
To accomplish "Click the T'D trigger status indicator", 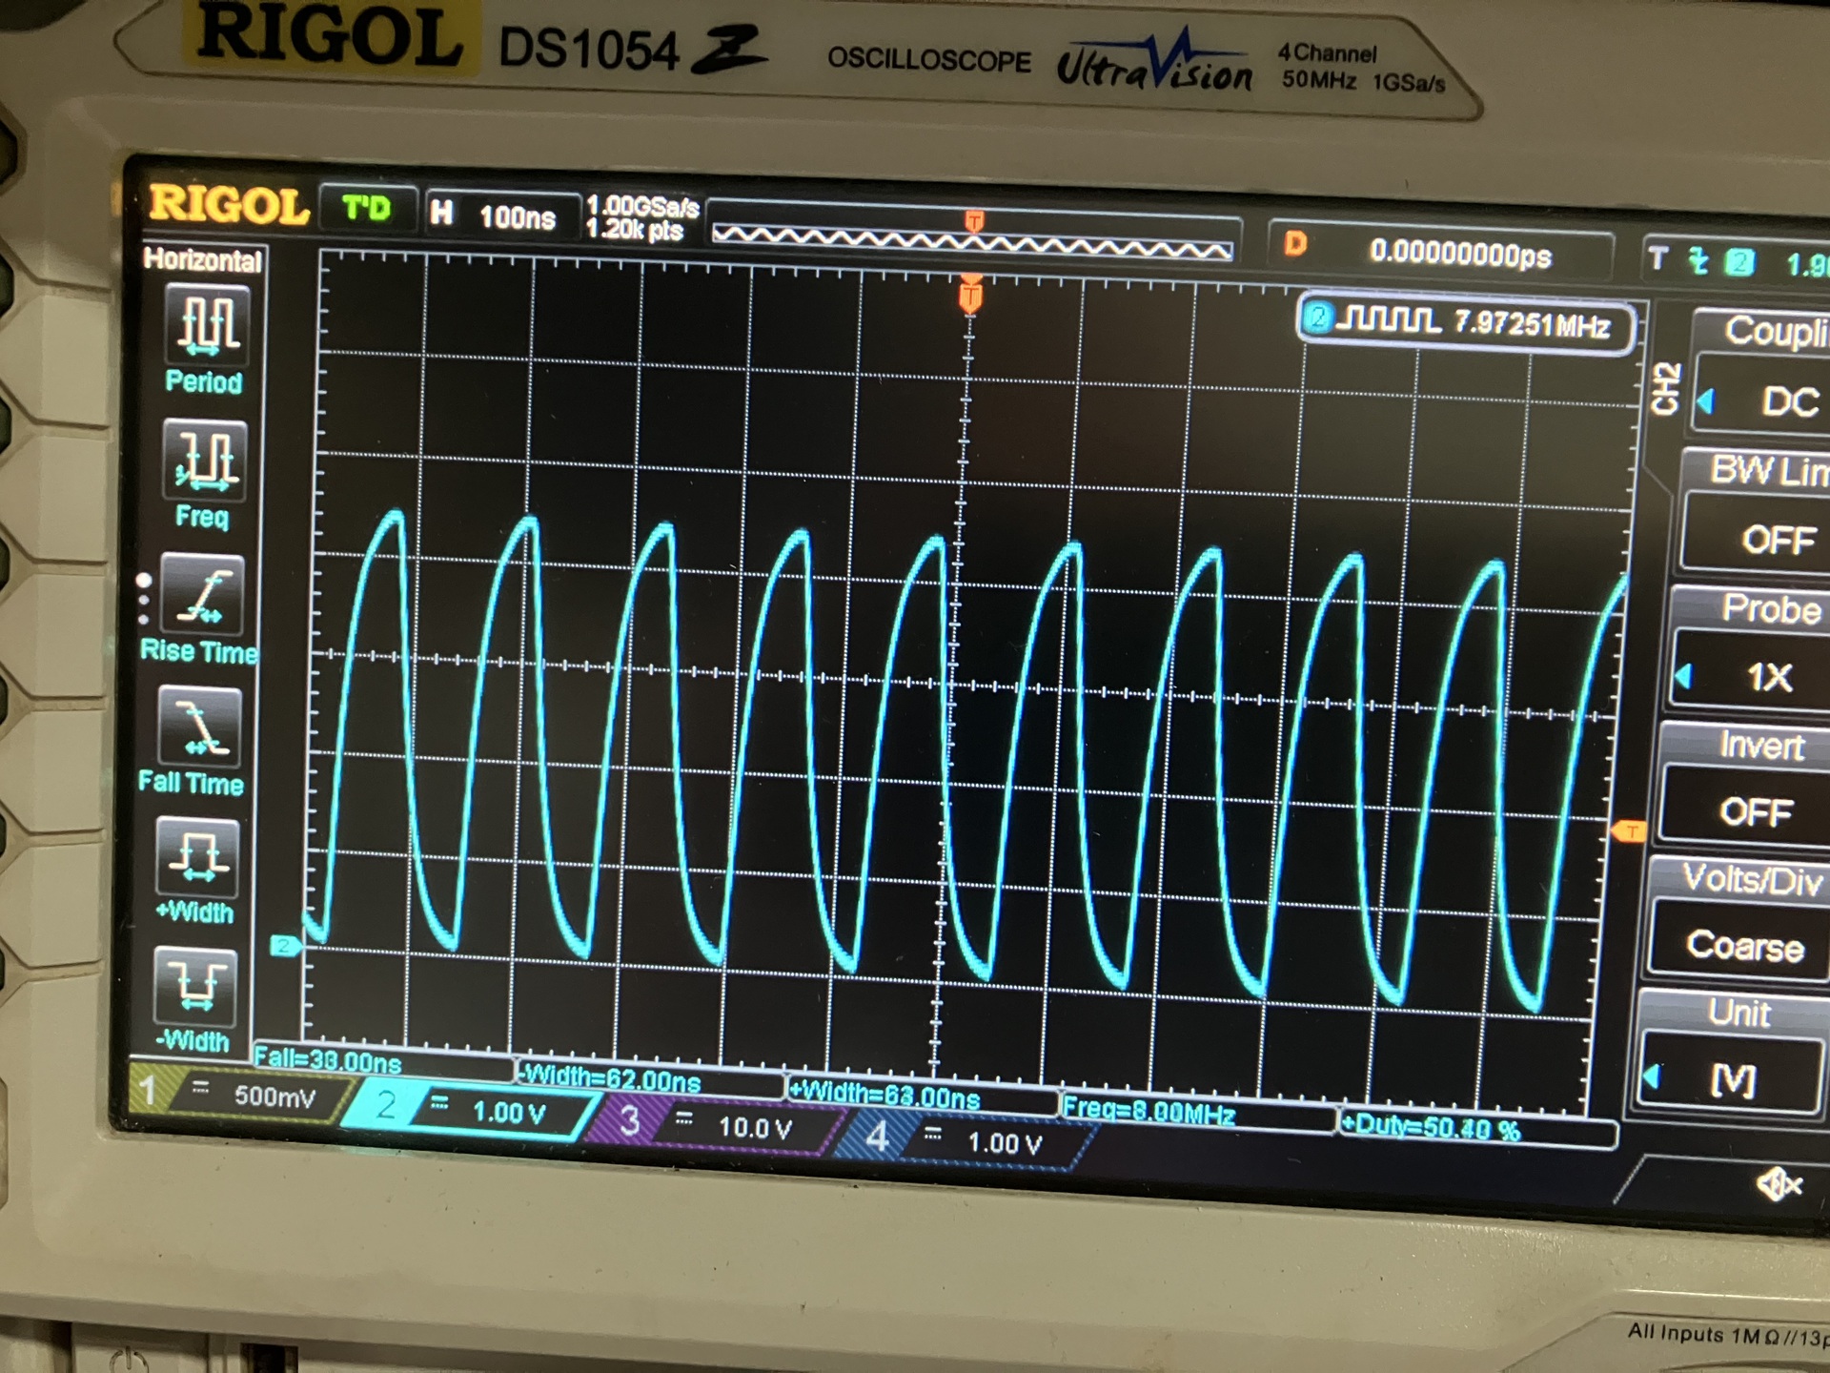I will click(x=367, y=208).
